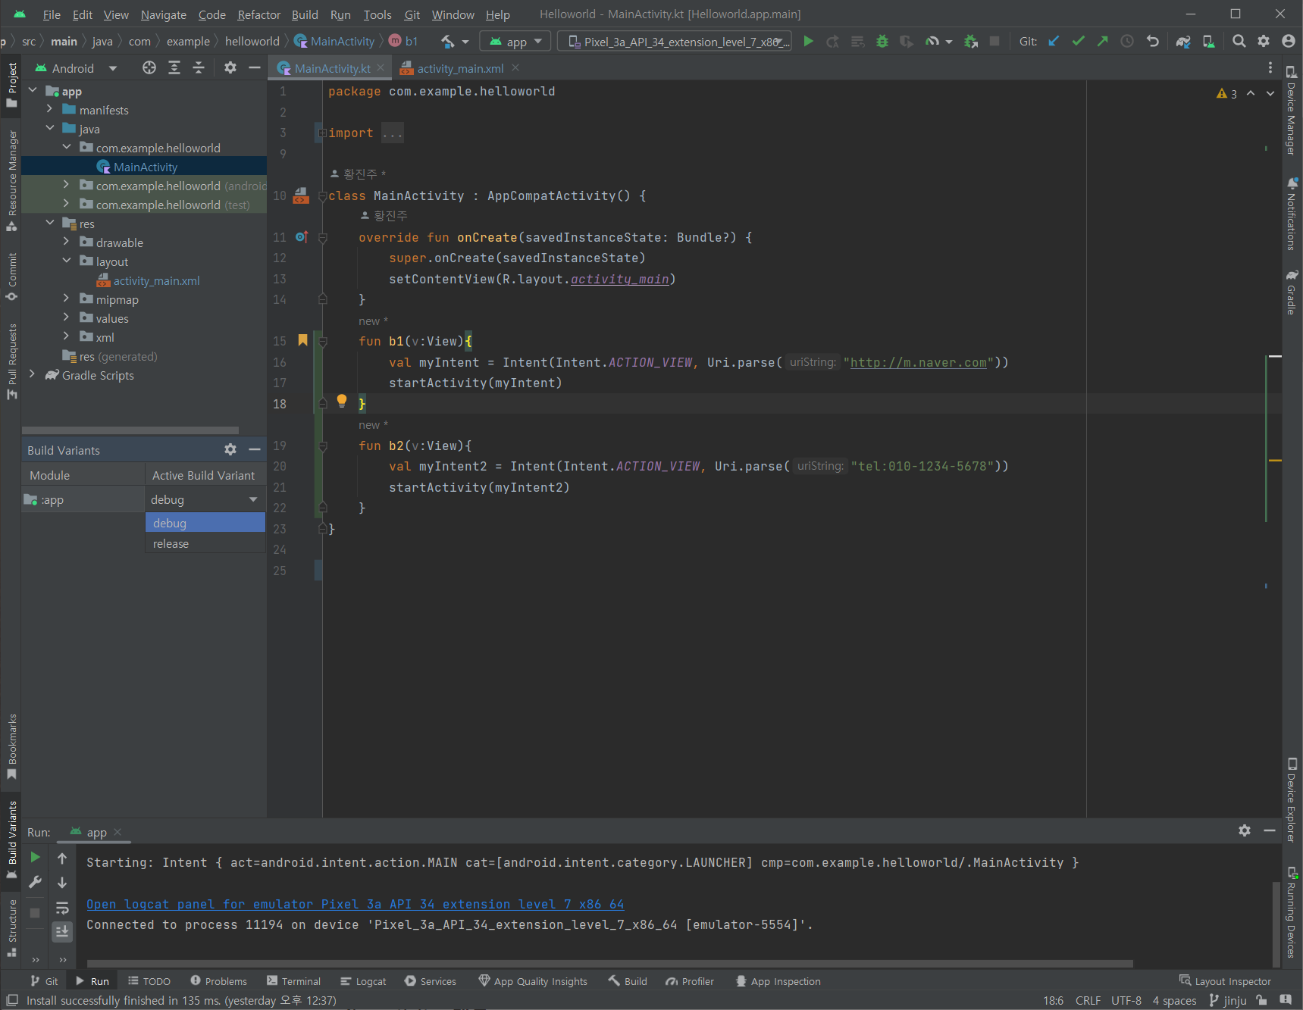Switch to the activity_main.xml editor tab
The height and width of the screenshot is (1010, 1303).
click(x=460, y=68)
